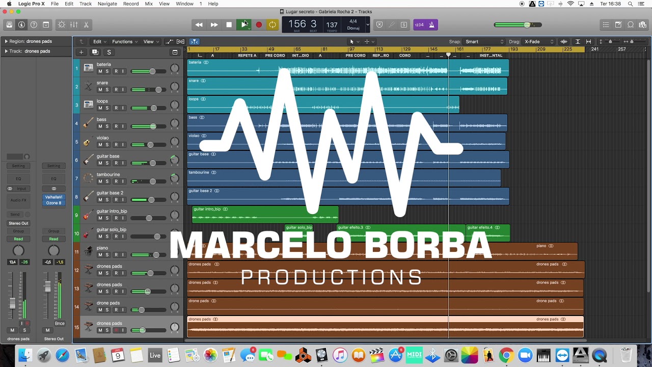652x367 pixels.
Task: Click the Horizontal Auto Zoom button
Action: [588, 41]
